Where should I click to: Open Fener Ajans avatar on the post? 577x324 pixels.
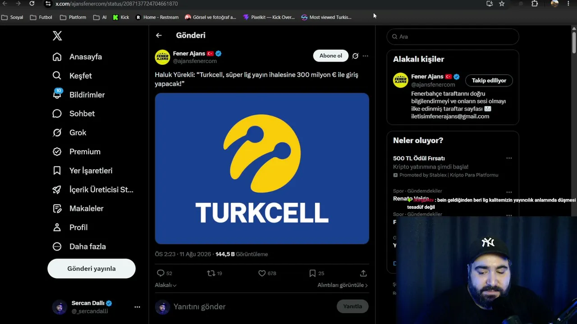162,57
